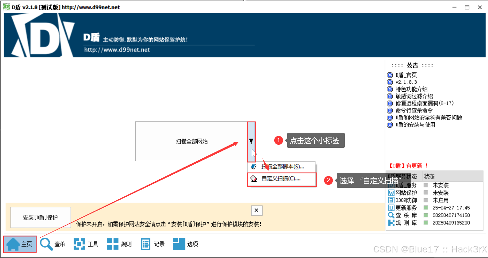Open the D盾的安装与使用 link
The width and height of the screenshot is (488, 258).
415,125
